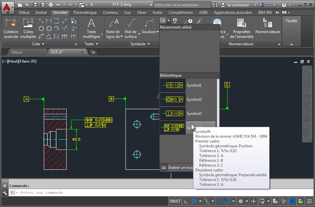
Task: Switch to the Début ribbon tab
Action: click(x=24, y=13)
